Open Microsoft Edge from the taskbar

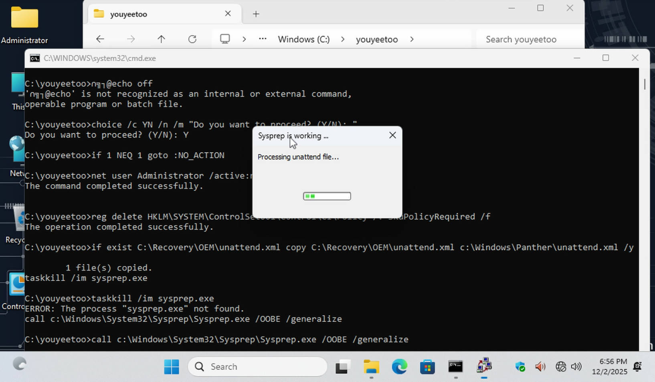[x=399, y=367]
